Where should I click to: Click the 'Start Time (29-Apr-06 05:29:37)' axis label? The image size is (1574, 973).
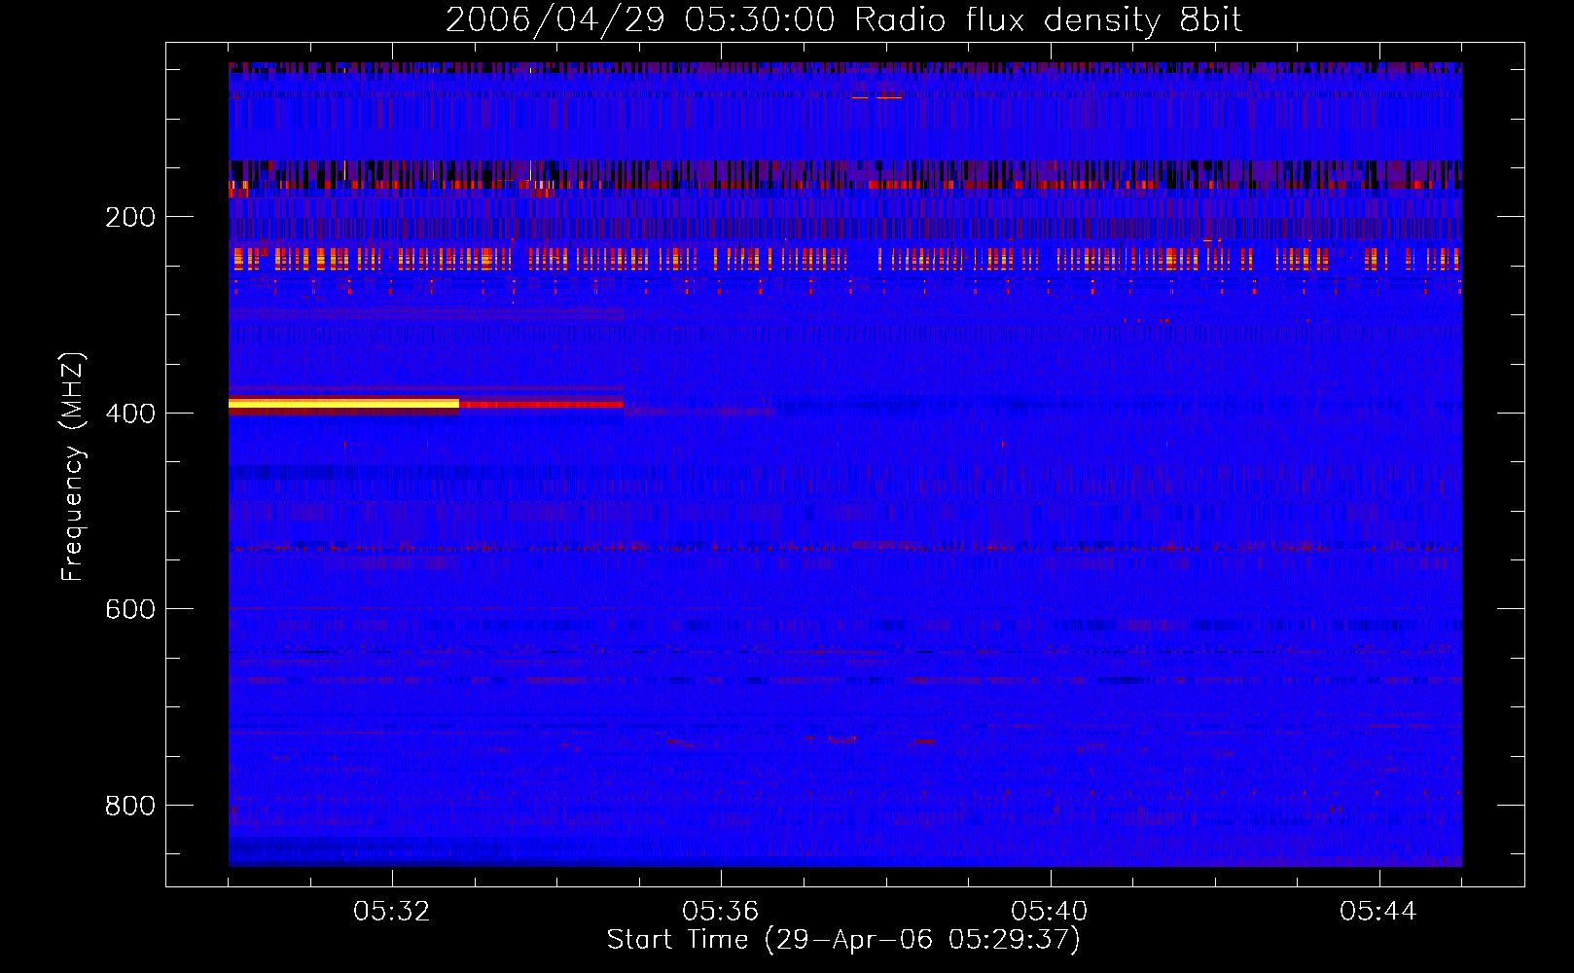843,940
